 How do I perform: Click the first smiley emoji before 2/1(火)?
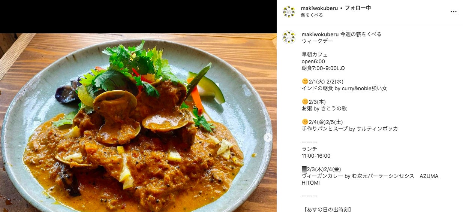click(305, 82)
